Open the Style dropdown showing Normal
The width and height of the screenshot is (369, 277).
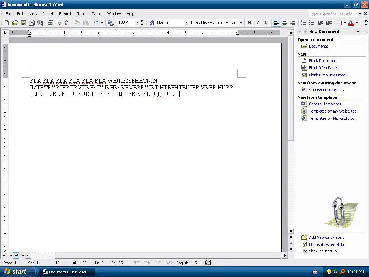(186, 23)
